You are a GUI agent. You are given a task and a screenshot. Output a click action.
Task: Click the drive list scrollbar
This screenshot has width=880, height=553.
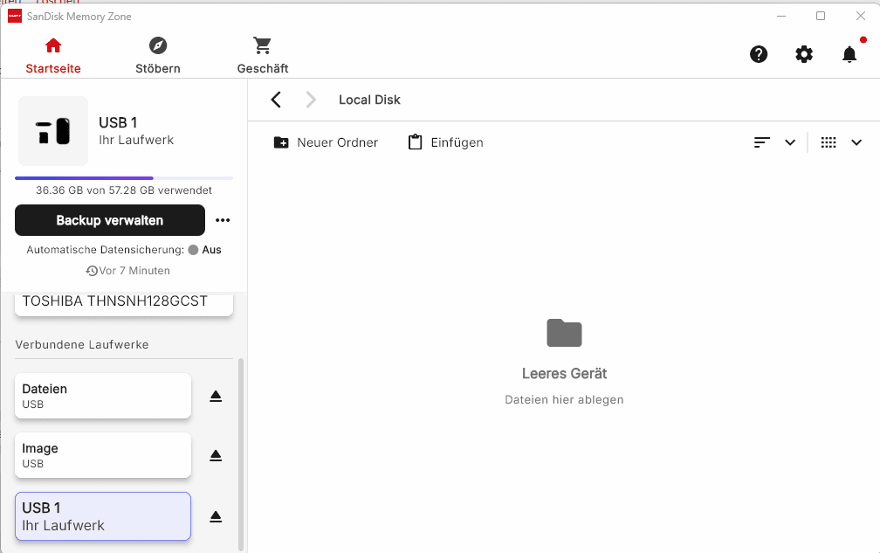tap(241, 455)
